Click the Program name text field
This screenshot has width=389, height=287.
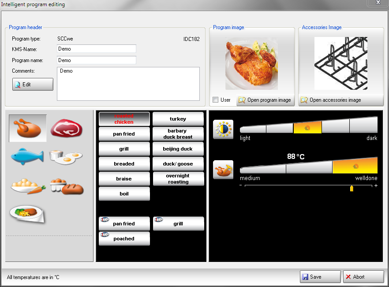[x=97, y=60]
